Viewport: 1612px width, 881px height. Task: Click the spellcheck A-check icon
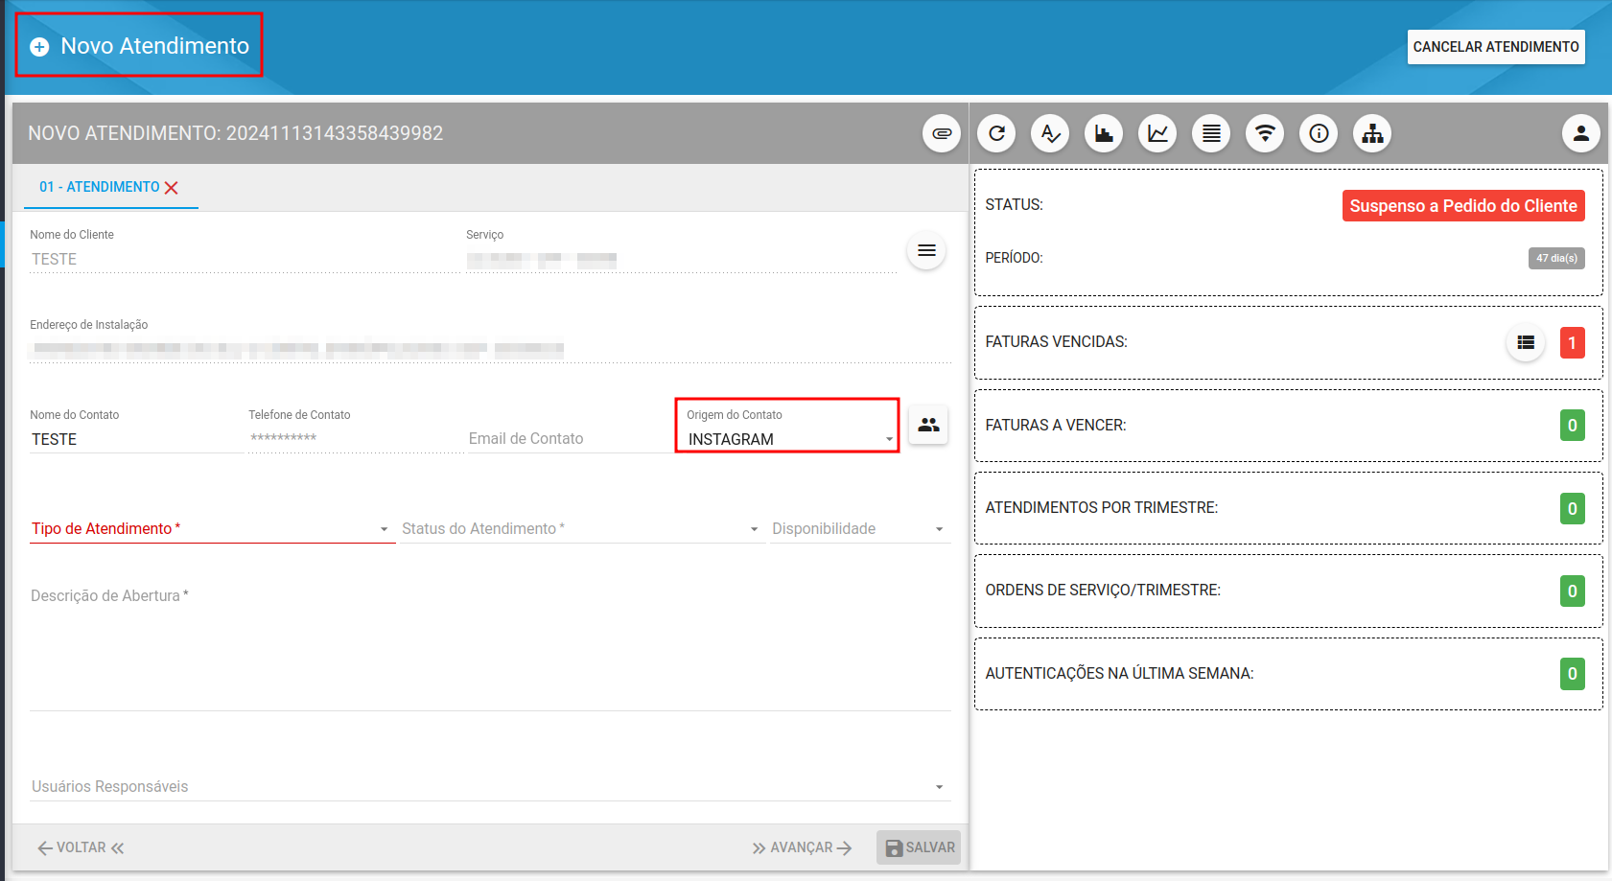1050,133
